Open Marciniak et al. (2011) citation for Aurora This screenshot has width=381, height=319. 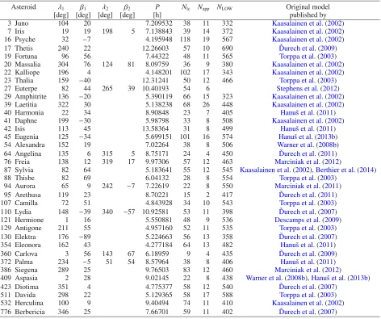(x=308, y=187)
